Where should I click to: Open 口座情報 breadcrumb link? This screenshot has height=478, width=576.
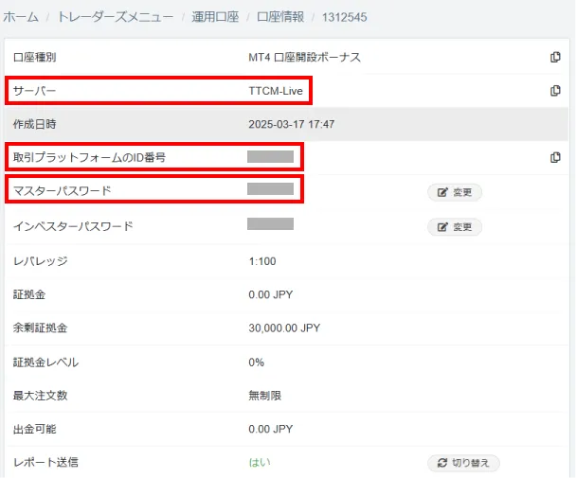click(x=280, y=17)
